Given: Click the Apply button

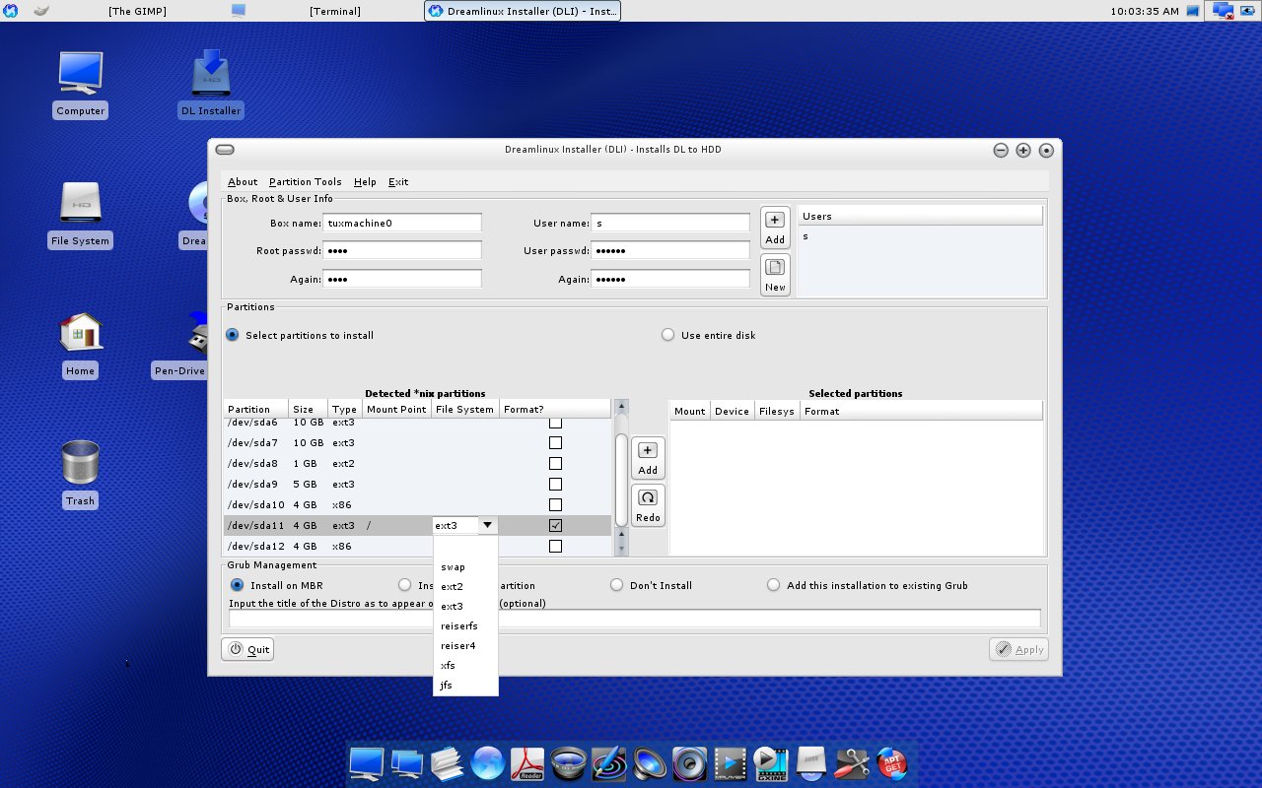Looking at the screenshot, I should click(1018, 649).
